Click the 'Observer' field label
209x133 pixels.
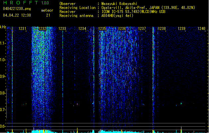click(67, 4)
